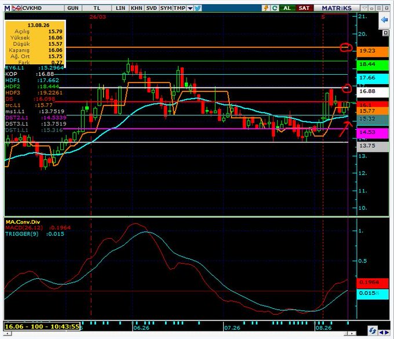Click the Açılış value 15.79
This screenshot has width=394, height=339.
pos(55,31)
